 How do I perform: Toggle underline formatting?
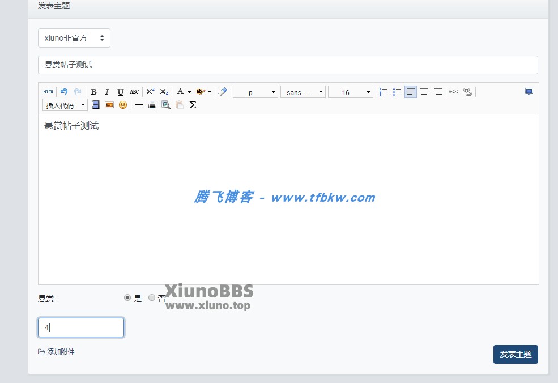[x=120, y=91]
